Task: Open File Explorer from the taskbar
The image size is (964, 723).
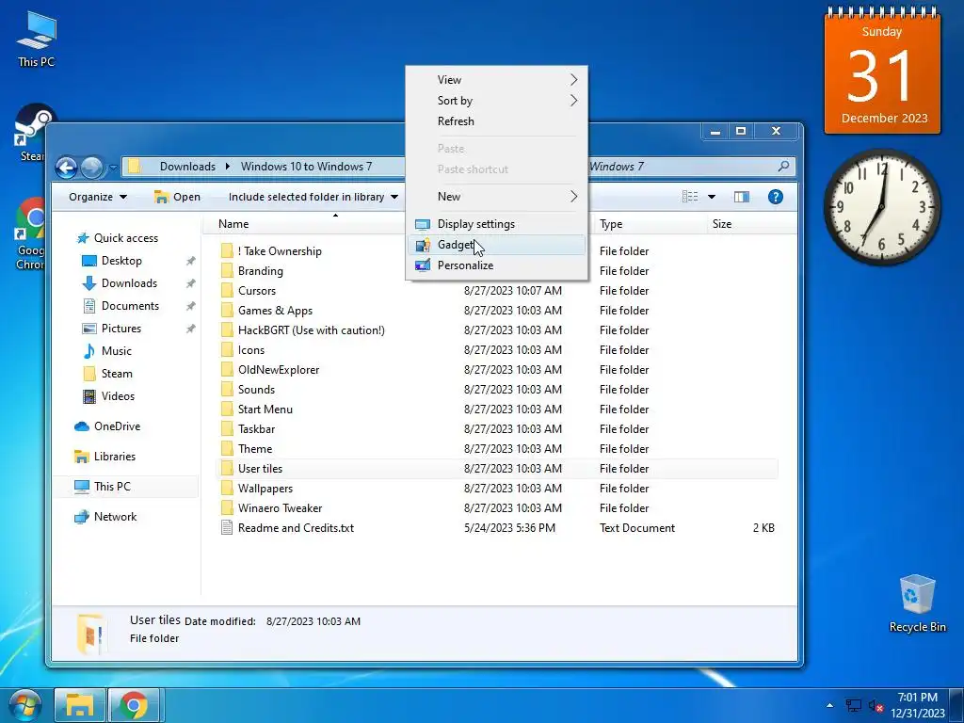Action: tap(80, 705)
